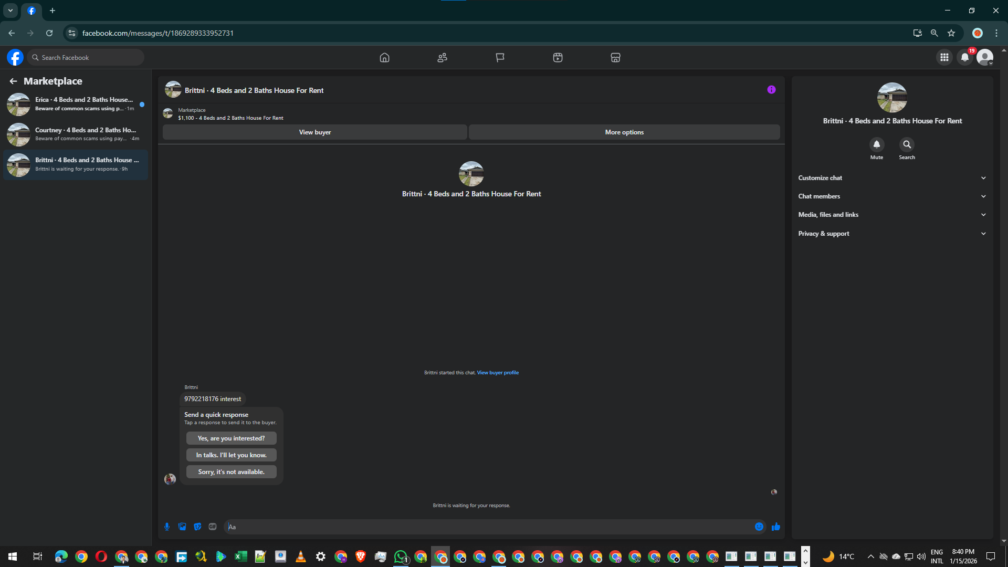
Task: Click the voice clip microphone icon
Action: point(167,527)
